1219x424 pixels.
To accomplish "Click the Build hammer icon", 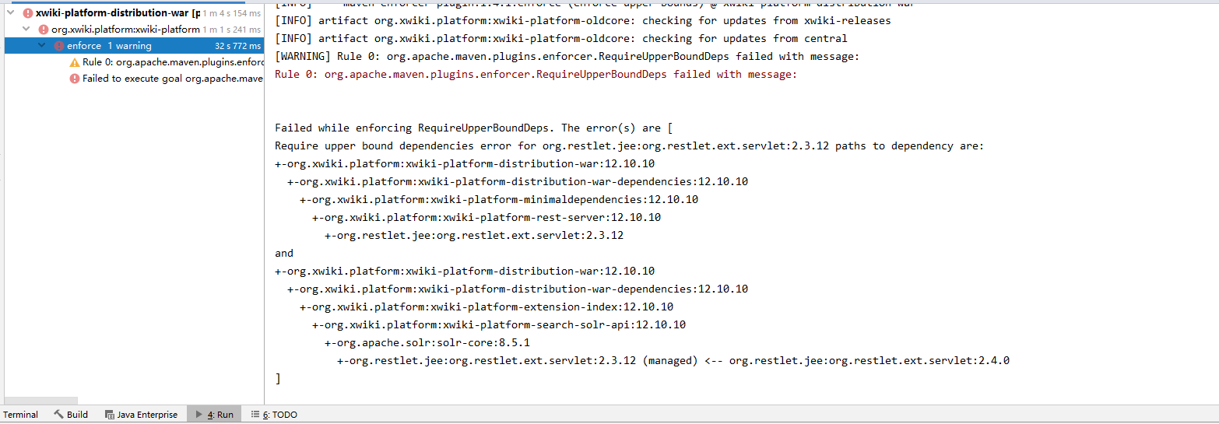I will point(58,415).
